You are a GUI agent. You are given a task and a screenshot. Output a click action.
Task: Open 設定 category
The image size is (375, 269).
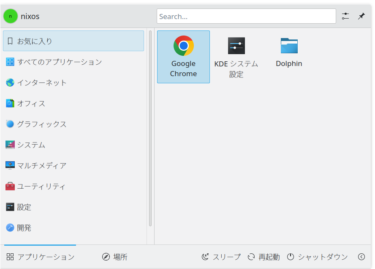pos(73,207)
